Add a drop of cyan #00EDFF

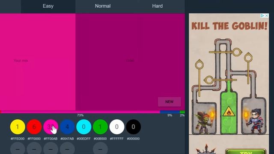84,127
